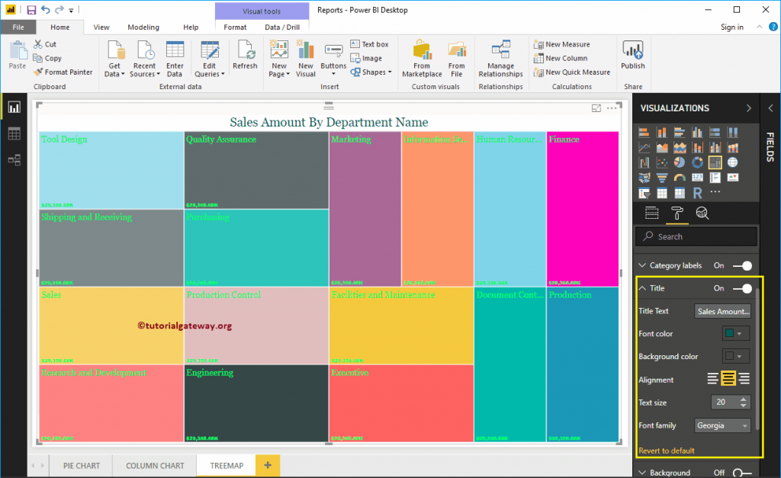Viewport: 781px width, 478px height.
Task: Open the Font family dropdown showing Georgia
Action: pos(722,425)
